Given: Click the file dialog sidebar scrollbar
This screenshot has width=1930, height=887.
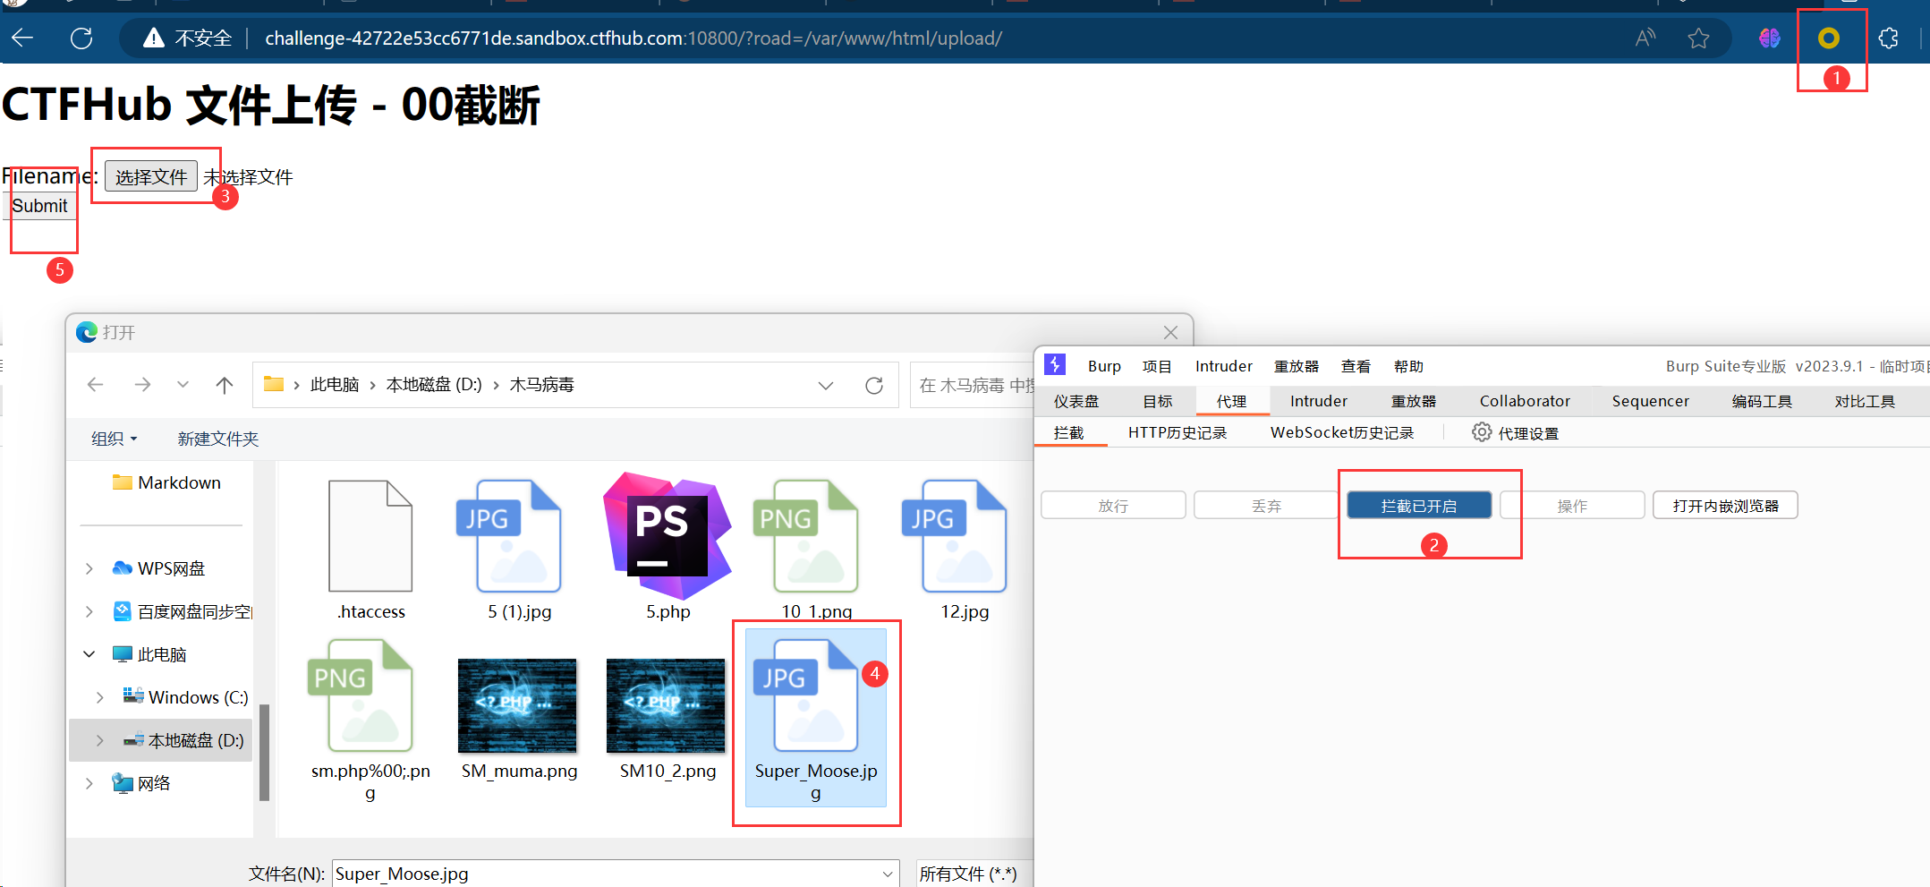Looking at the screenshot, I should 264,752.
